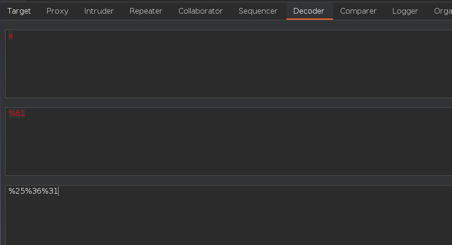452x245 pixels.
Task: Click the red text 'a'
Action: (x=11, y=36)
